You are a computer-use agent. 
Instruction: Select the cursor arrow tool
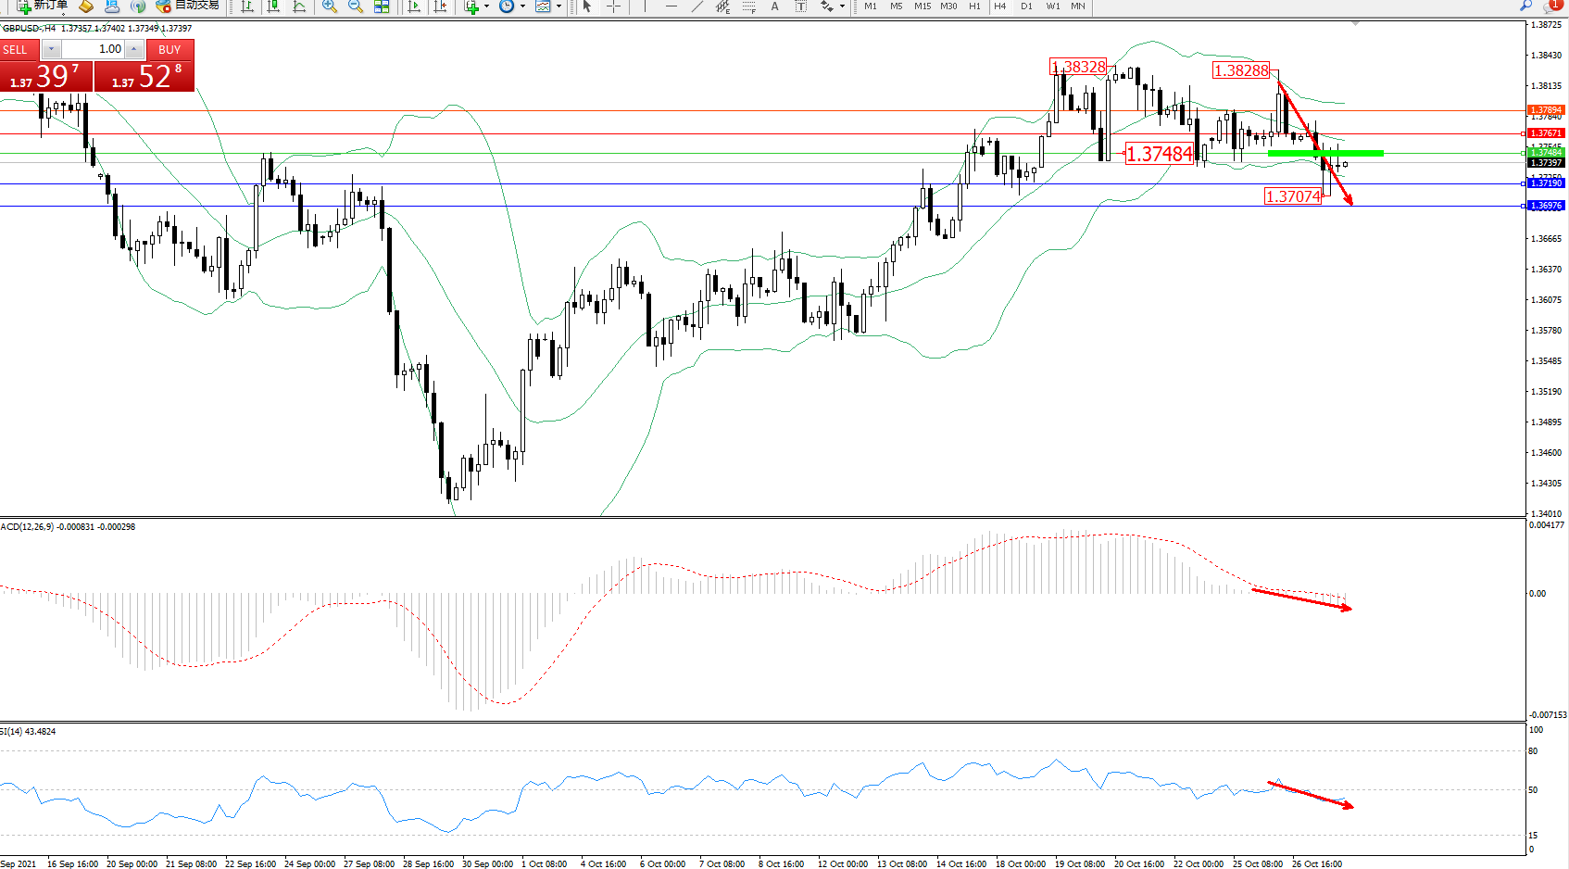586,6
